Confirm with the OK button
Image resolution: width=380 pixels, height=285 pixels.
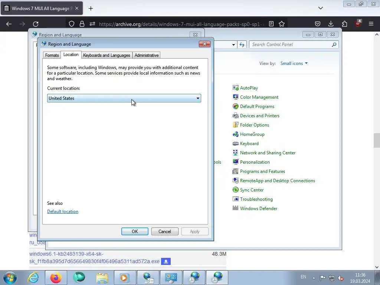point(135,232)
